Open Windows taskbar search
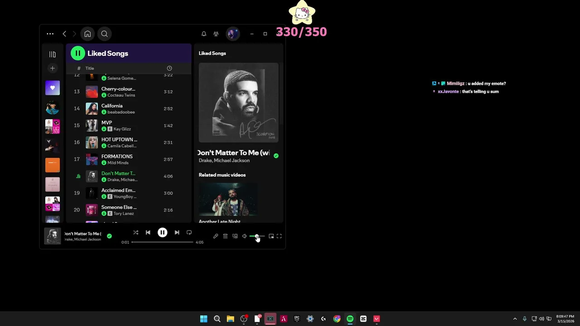The image size is (580, 326). pos(217,319)
